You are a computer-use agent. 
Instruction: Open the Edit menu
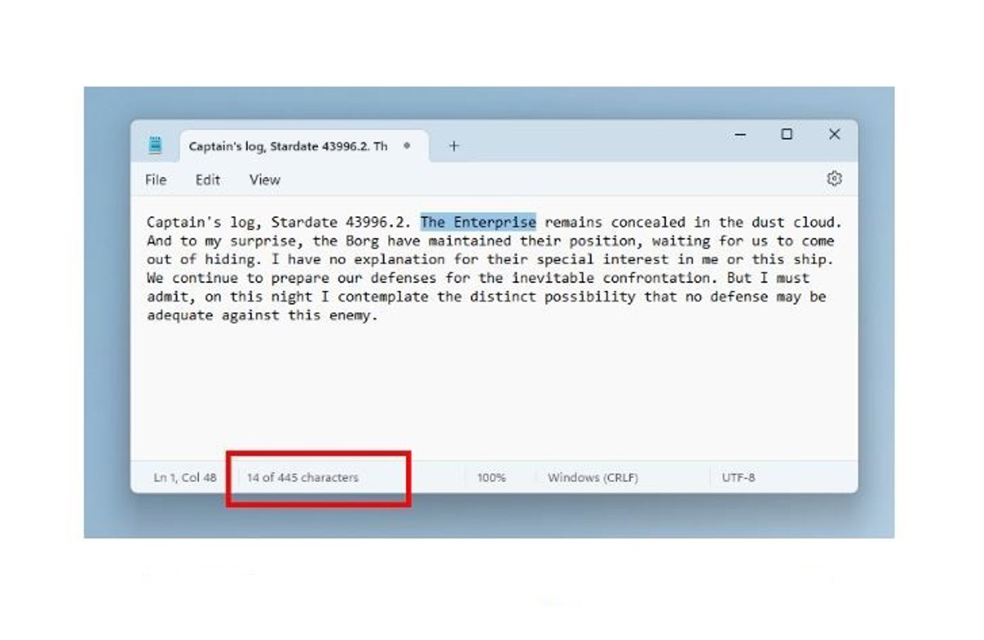coord(207,179)
